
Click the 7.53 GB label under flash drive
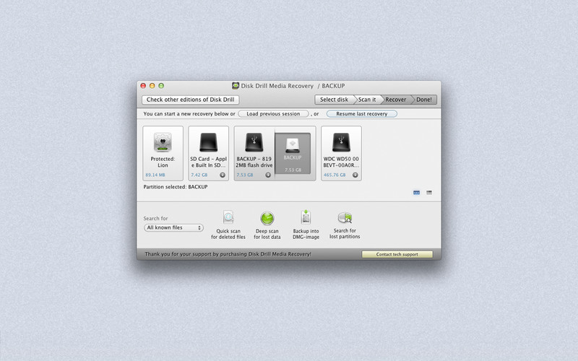[245, 175]
